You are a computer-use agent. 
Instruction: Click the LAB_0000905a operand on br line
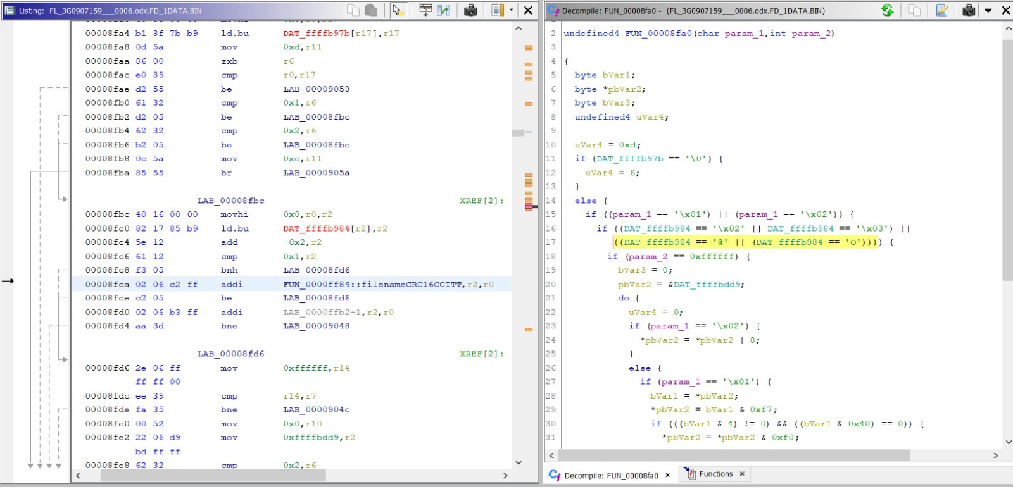[317, 173]
